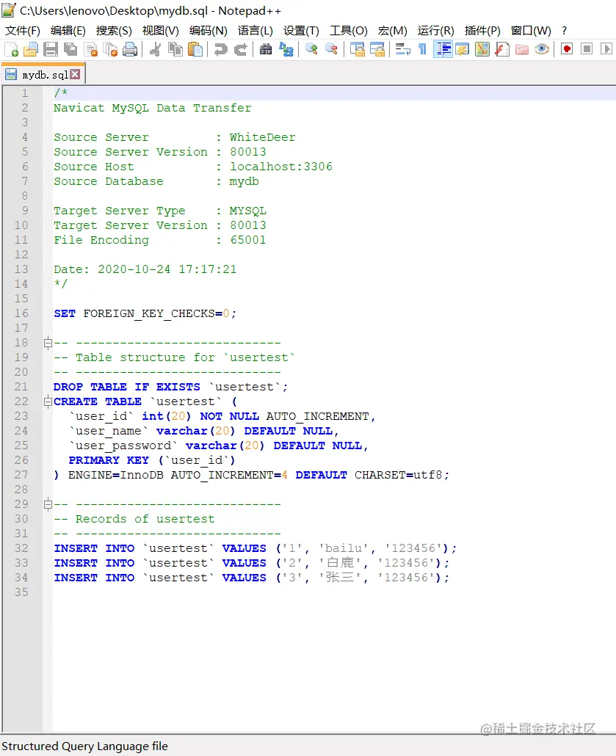The image size is (616, 756).
Task: Click the line number 16 in the margin
Action: pos(21,313)
